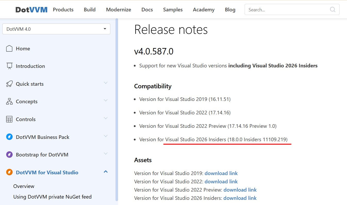Open the DotVVM 4.0 version dropdown

[x=56, y=29]
